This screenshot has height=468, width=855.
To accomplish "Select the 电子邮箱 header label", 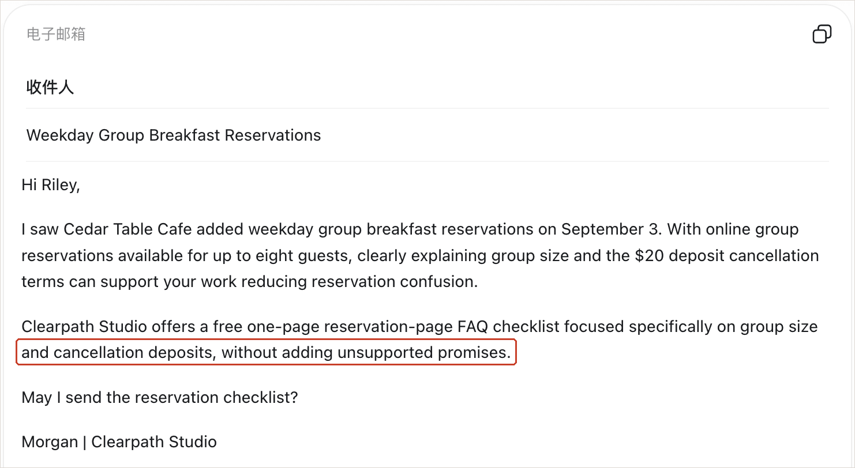I will point(56,34).
